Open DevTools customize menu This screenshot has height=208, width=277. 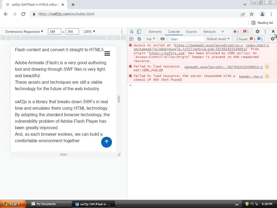tap(265, 31)
